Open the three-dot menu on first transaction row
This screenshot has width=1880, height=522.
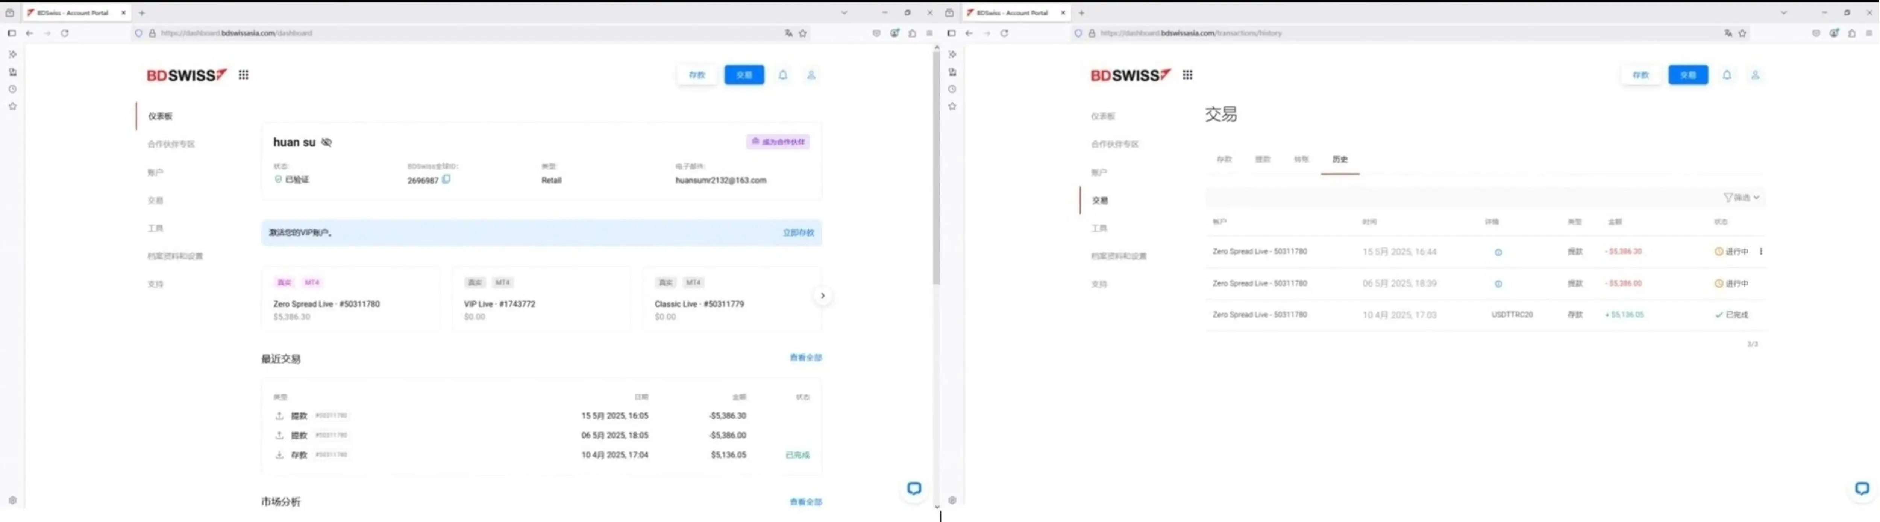[x=1760, y=252]
